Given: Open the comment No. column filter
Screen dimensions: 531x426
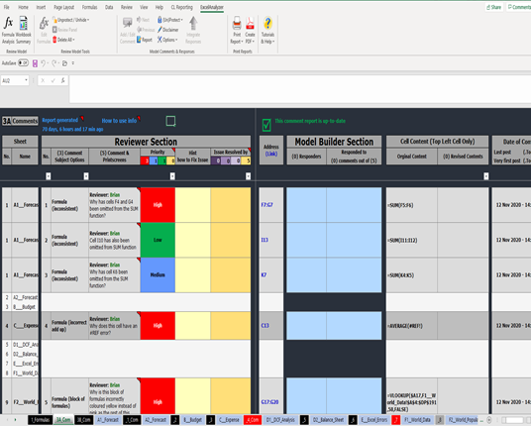Looking at the screenshot, I should (49, 176).
